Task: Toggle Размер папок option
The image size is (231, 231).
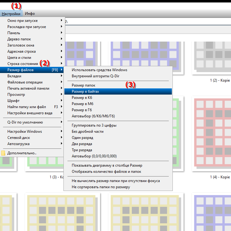Action: point(118,85)
